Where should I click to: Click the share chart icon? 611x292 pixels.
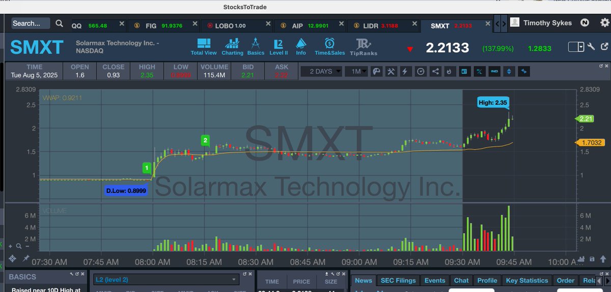click(x=435, y=72)
